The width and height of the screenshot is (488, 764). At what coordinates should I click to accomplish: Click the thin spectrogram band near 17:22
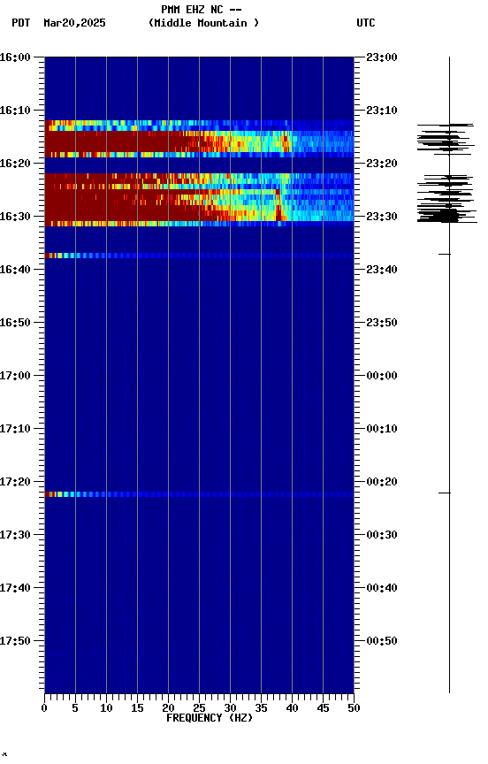[x=199, y=494]
